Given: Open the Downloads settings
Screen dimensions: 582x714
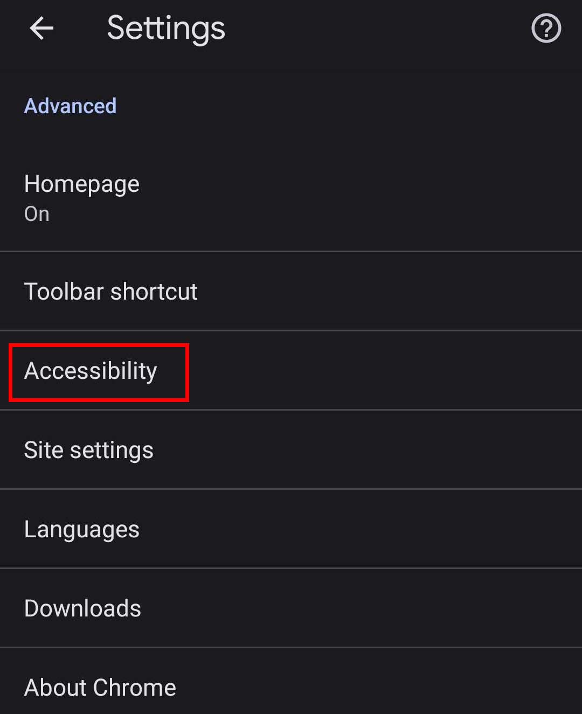Looking at the screenshot, I should tap(82, 608).
